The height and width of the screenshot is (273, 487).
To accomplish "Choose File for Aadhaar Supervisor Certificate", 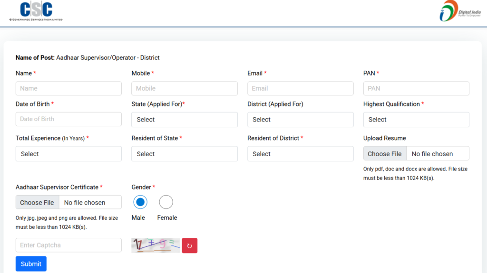I will tap(37, 202).
